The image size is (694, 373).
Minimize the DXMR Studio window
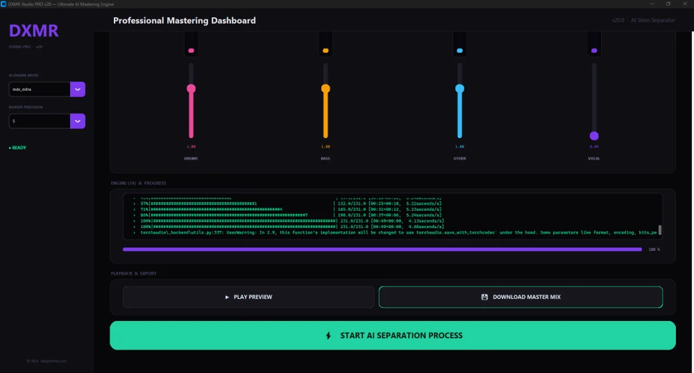tap(652, 4)
